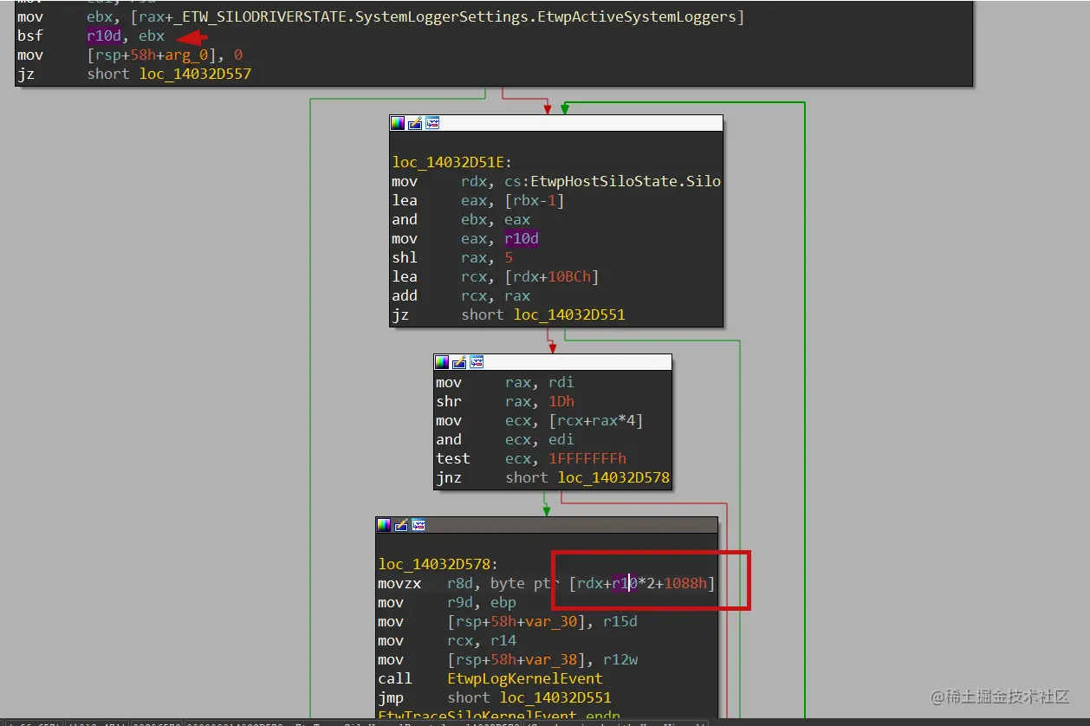1090x726 pixels.
Task: Click '1088h' offset in movzx line
Action: pos(686,583)
